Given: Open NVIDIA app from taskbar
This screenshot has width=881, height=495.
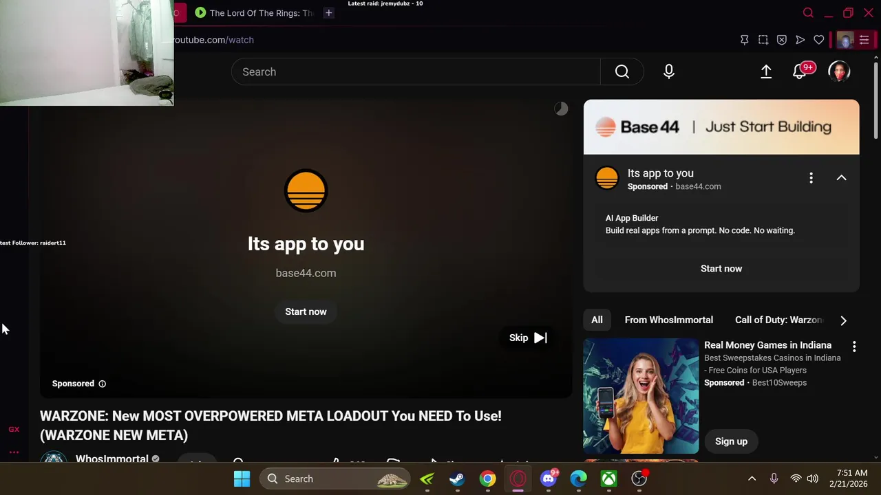Looking at the screenshot, I should [427, 478].
